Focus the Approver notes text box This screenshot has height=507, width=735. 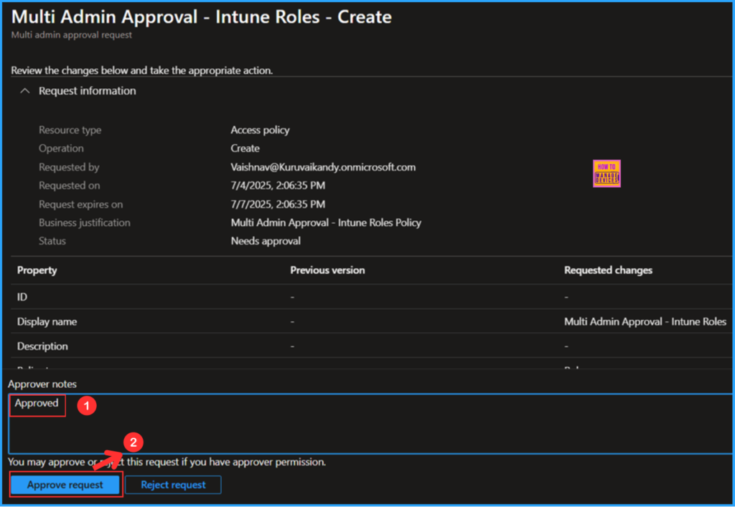coord(370,424)
